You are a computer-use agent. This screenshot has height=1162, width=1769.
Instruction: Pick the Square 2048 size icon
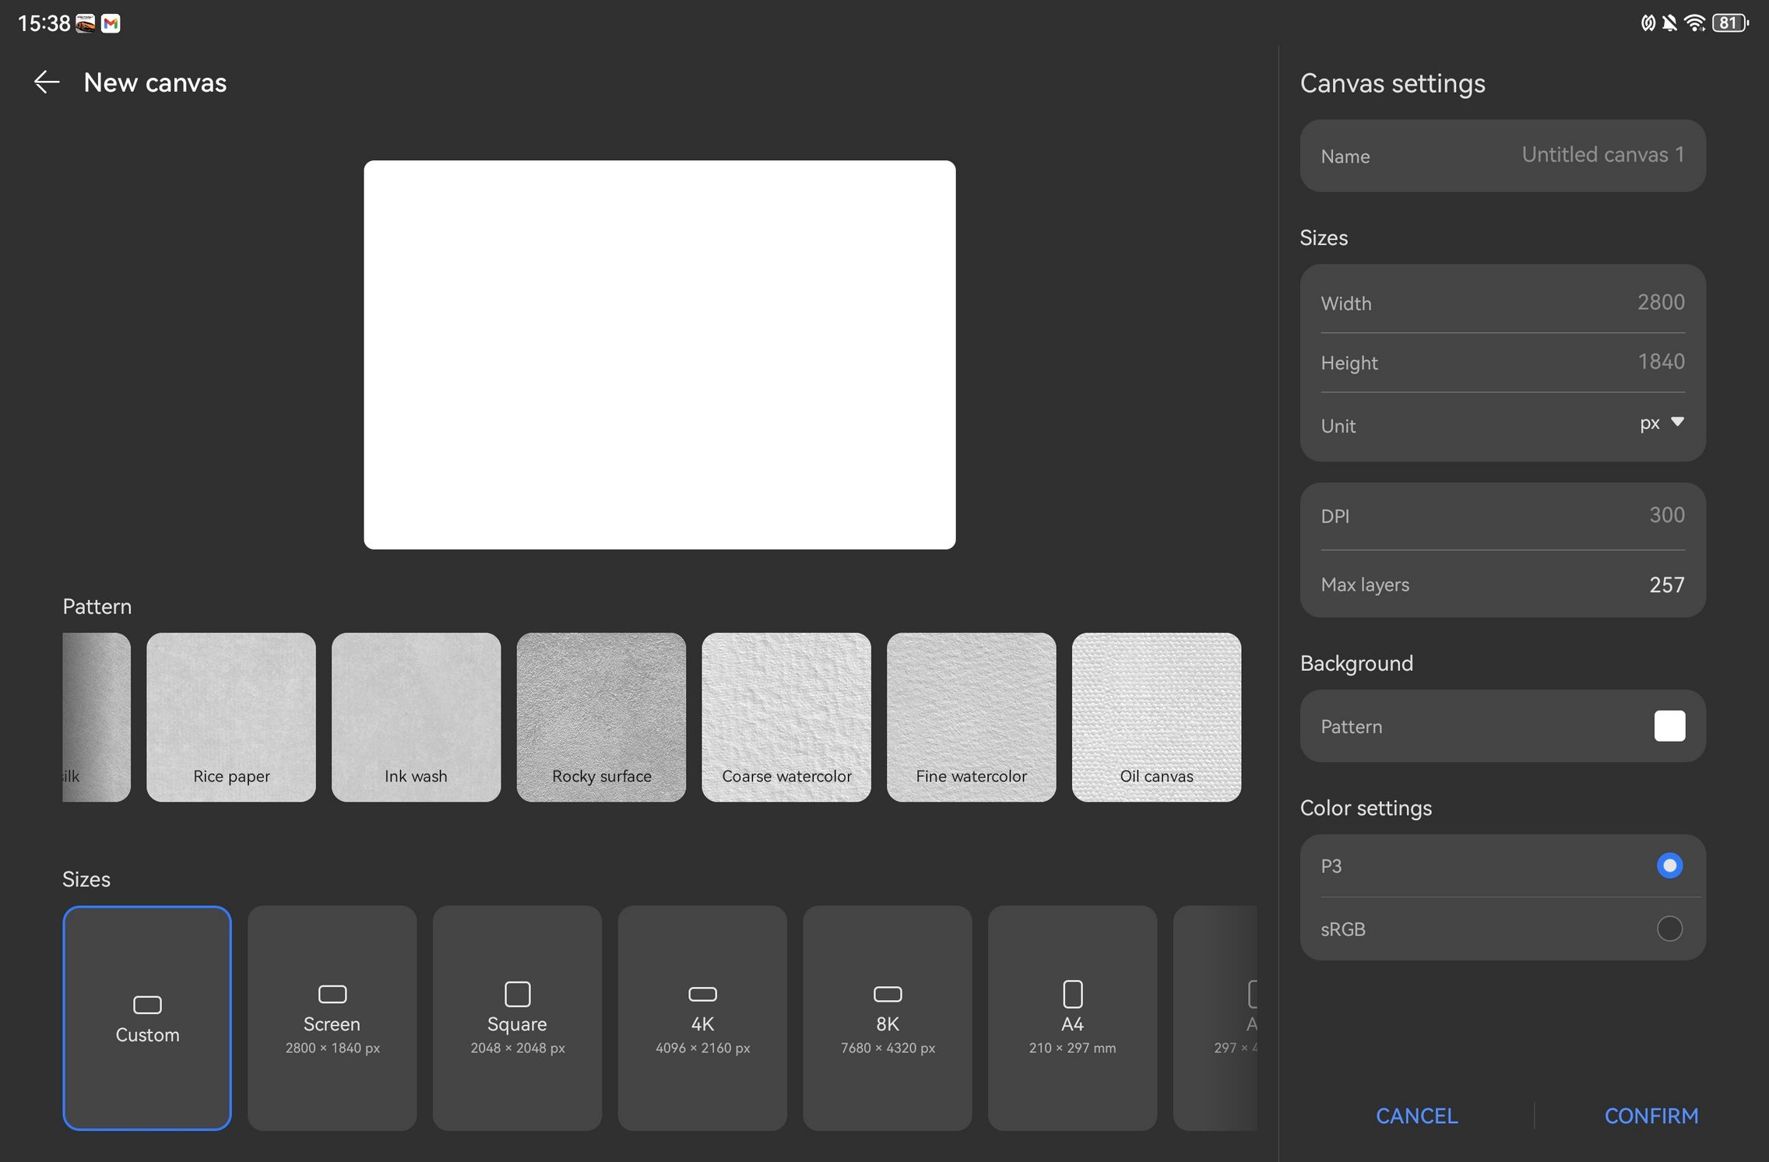pos(517,994)
